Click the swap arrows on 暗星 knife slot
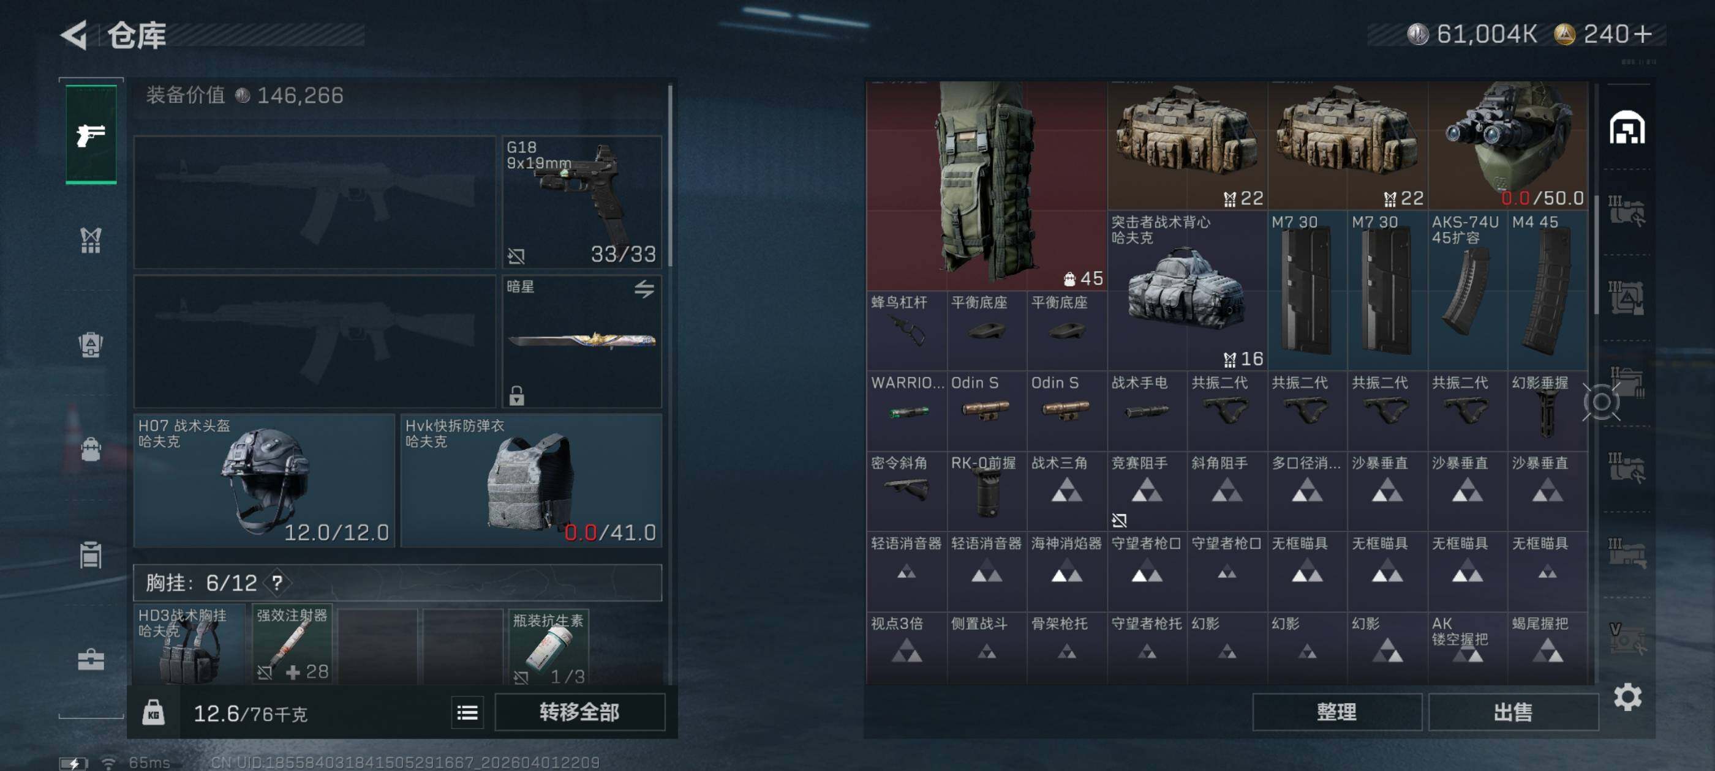The height and width of the screenshot is (771, 1715). point(644,289)
